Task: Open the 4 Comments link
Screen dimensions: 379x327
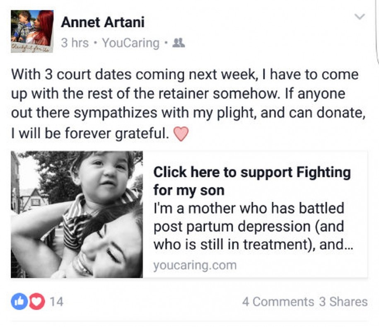Action: (278, 302)
